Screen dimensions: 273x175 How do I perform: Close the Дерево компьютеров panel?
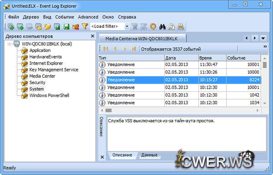93,36
